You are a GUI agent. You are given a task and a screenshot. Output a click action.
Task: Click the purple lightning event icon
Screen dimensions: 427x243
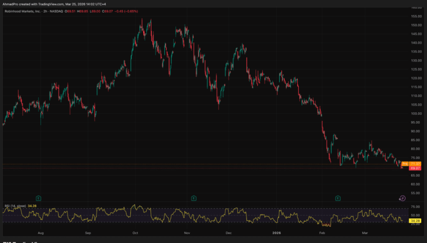tap(402, 198)
